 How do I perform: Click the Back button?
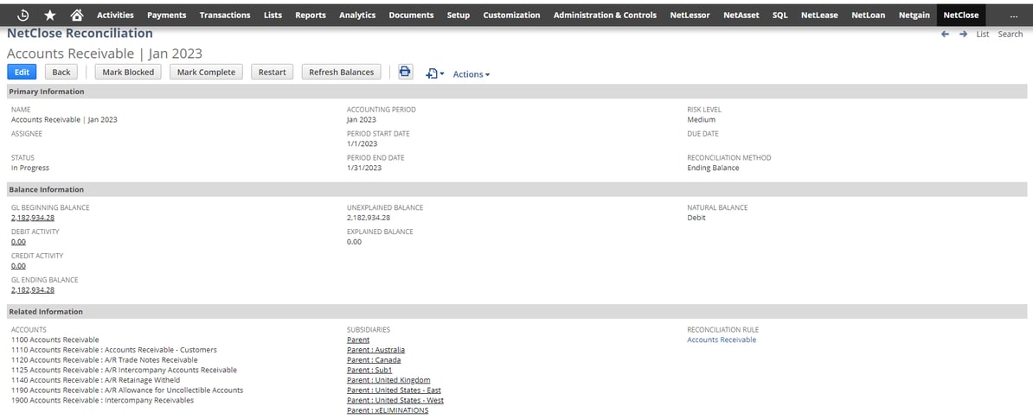click(x=61, y=73)
